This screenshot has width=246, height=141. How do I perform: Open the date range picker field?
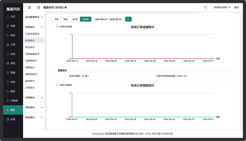pyautogui.click(x=109, y=19)
